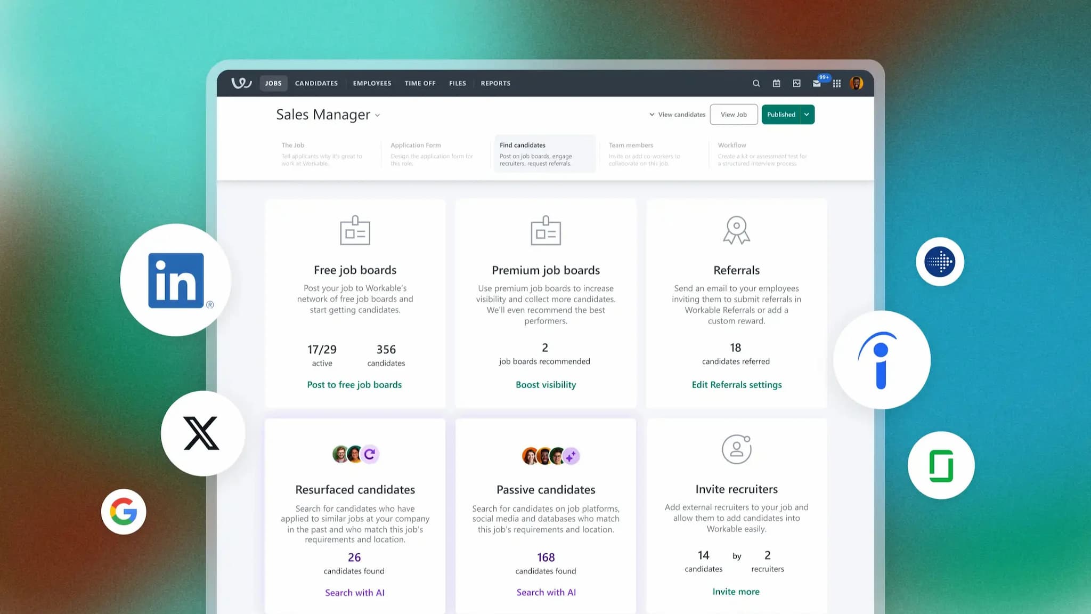The width and height of the screenshot is (1091, 614).
Task: Open the Published status dropdown arrow
Action: [807, 115]
